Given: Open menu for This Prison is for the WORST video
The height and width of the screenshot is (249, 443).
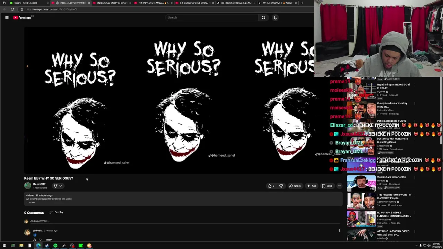Looking at the screenshot, I should (415, 195).
